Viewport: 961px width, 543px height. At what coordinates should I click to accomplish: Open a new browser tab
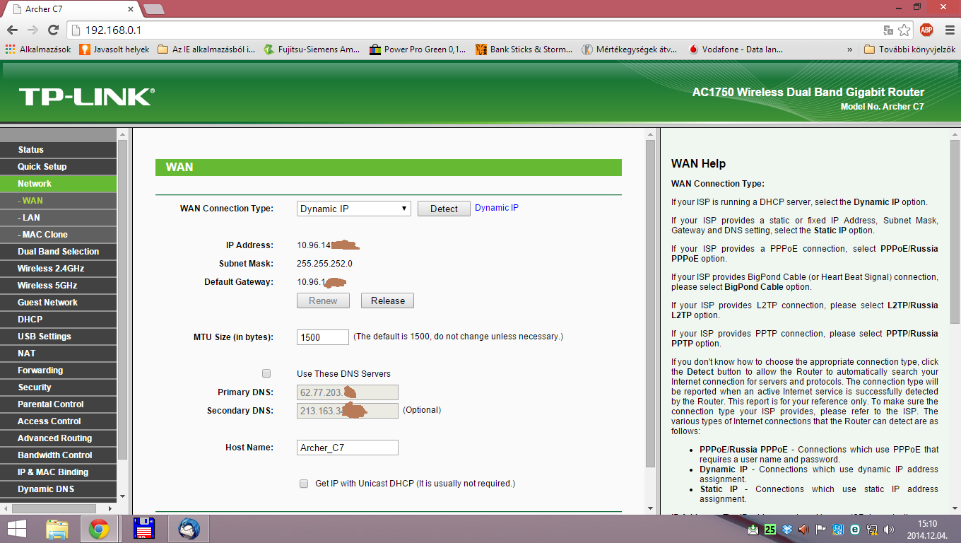coord(153,9)
